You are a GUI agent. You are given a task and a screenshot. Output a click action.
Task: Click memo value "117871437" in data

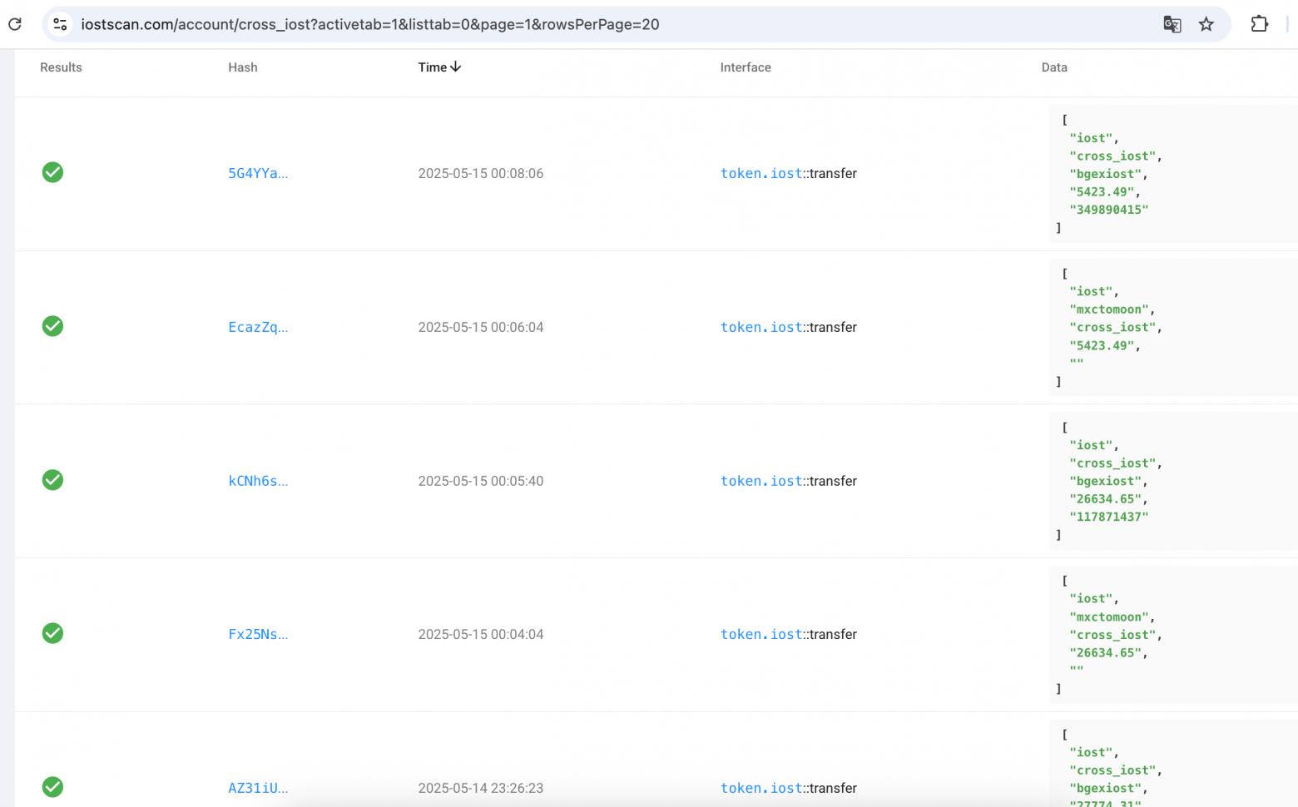1109,517
